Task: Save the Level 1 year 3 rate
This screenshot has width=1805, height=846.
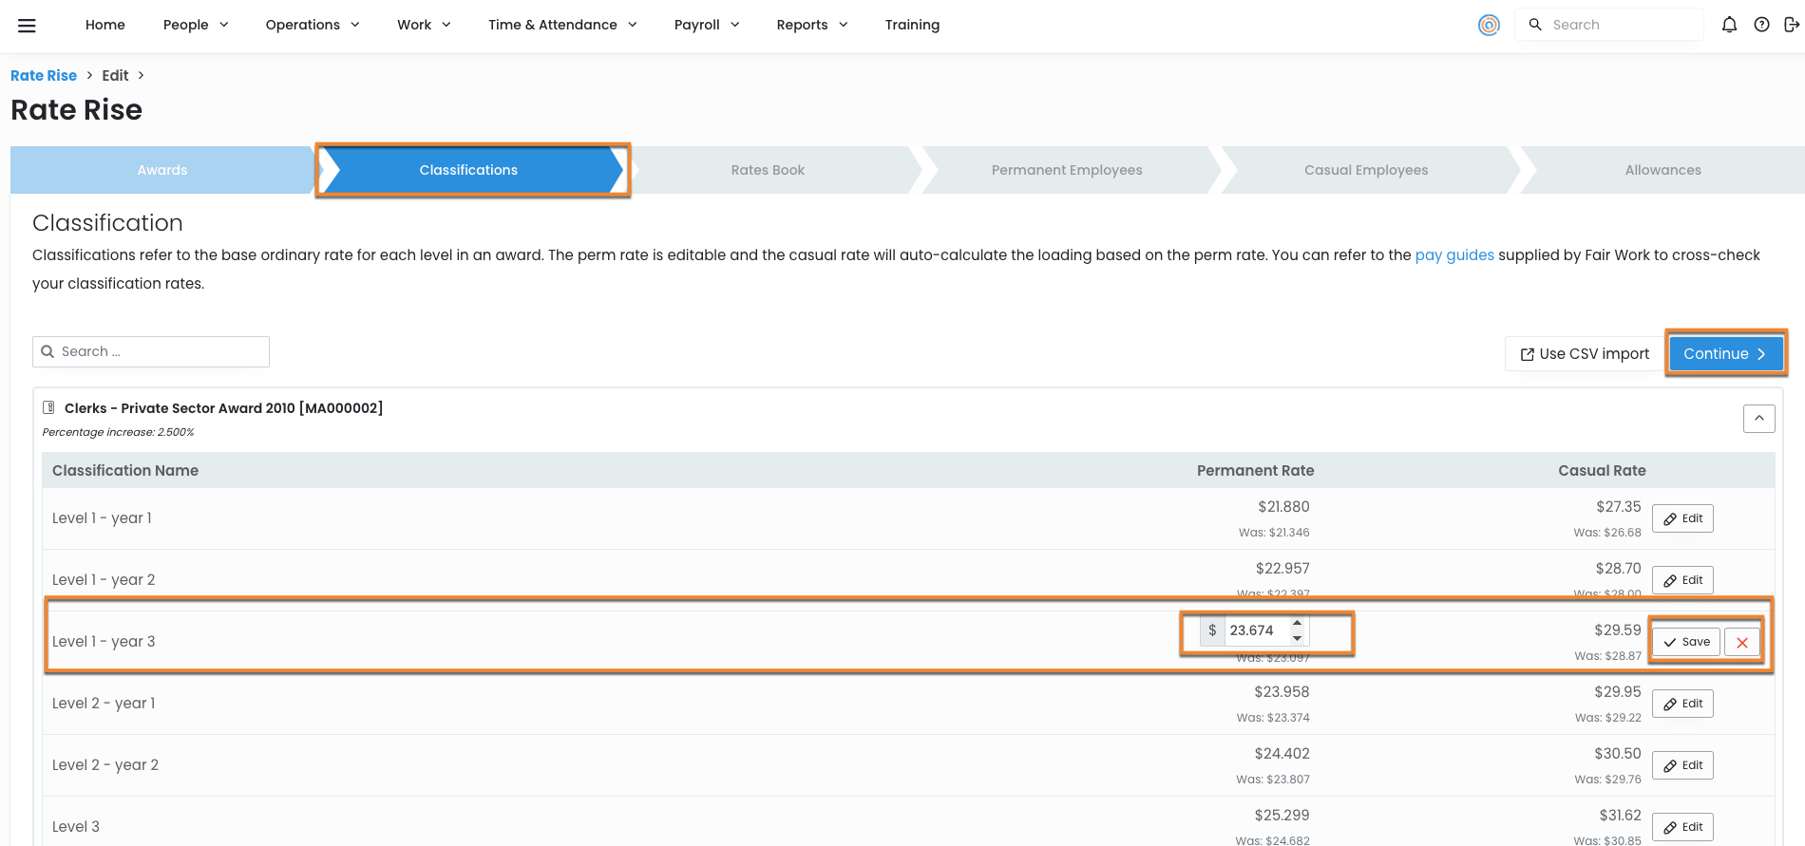Action: pos(1686,643)
